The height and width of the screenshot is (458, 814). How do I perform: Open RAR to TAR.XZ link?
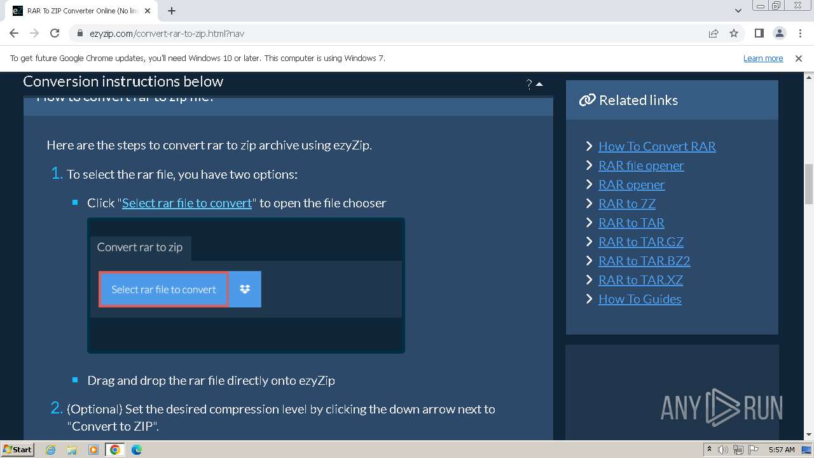640,280
